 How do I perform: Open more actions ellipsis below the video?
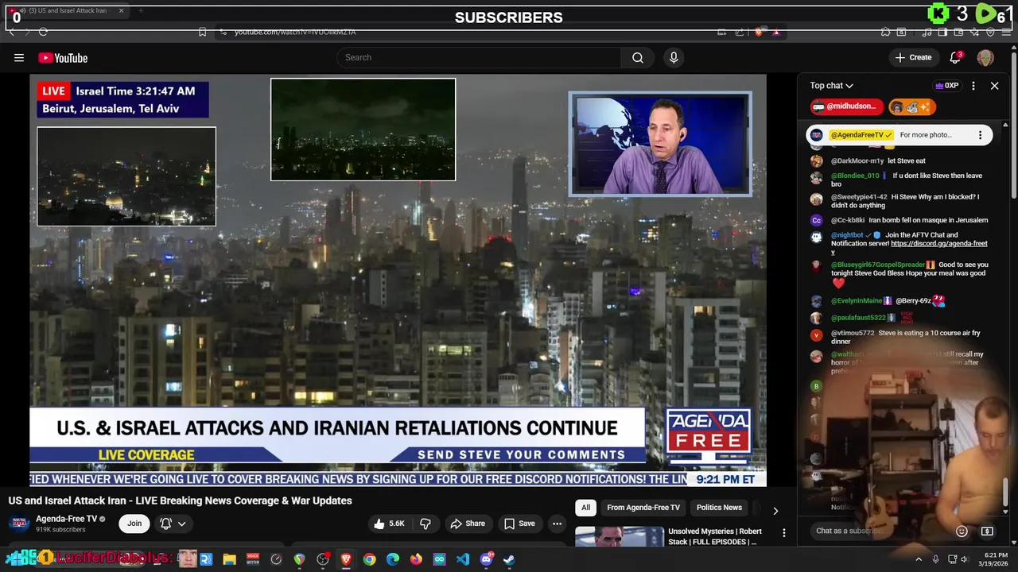click(557, 524)
